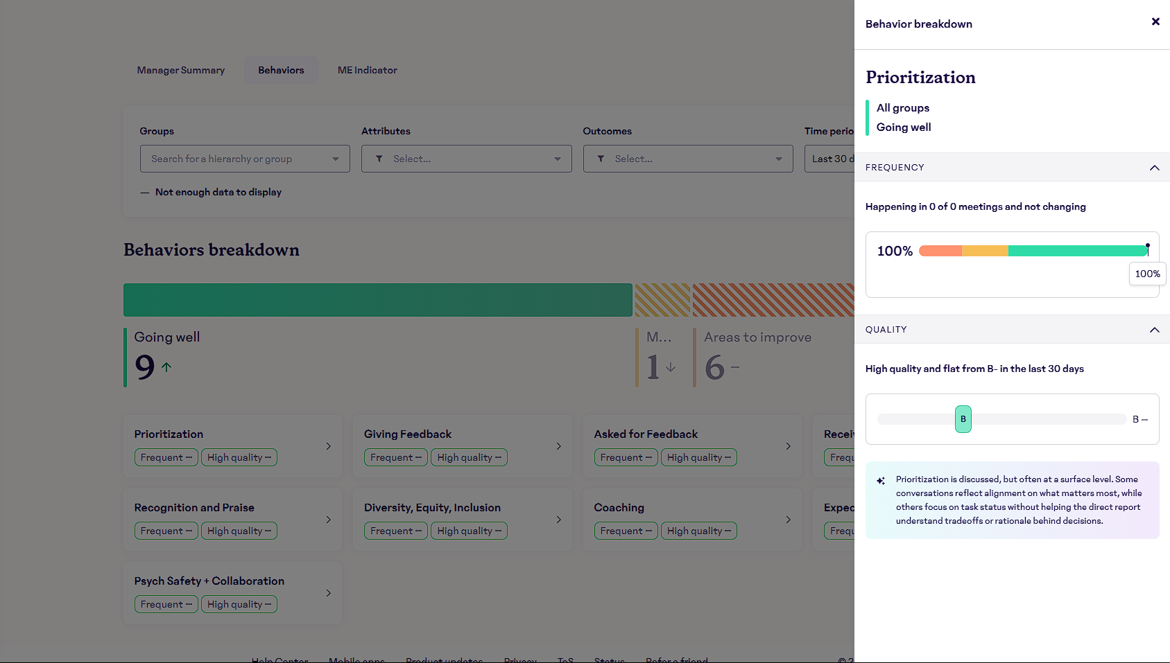Open the Asked for Feedback card chevron
Image resolution: width=1170 pixels, height=663 pixels.
[789, 446]
